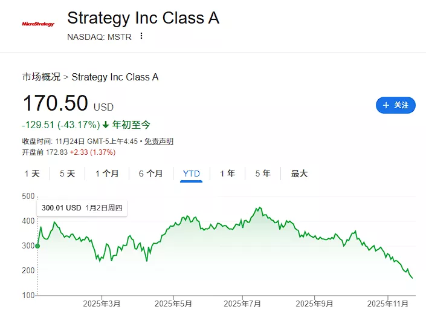Viewport: 426px width, 312px height.
Task: Select the 最大 maximum range tab
Action: coord(299,174)
